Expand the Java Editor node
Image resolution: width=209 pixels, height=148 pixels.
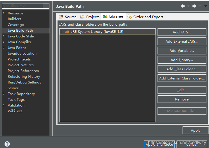pyautogui.click(x=4, y=48)
